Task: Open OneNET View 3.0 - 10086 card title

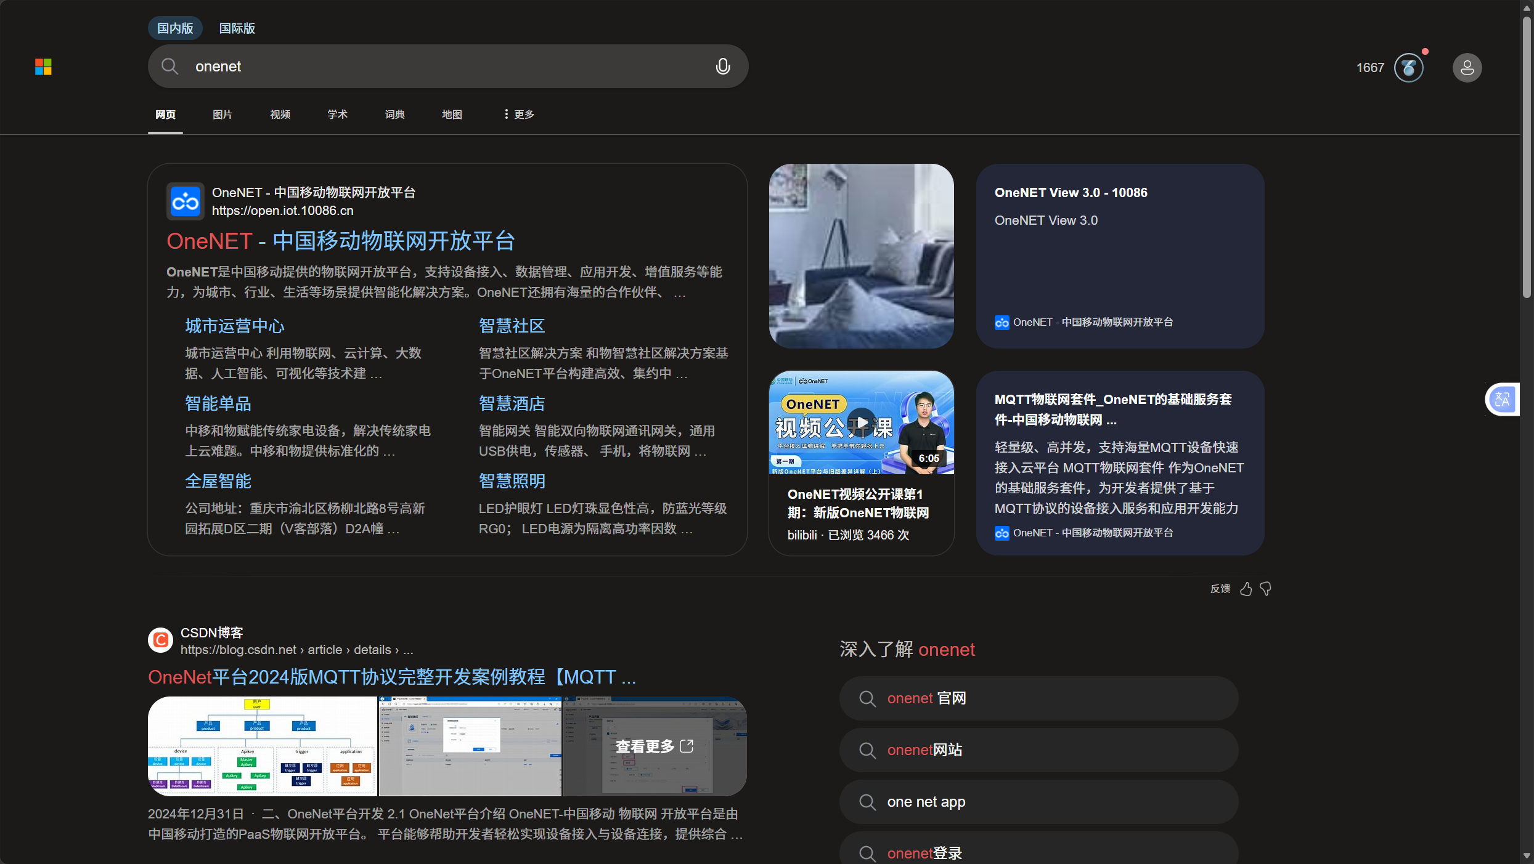Action: [x=1071, y=193]
